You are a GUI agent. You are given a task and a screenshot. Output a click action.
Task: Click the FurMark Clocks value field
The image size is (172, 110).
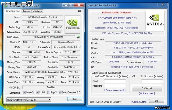pos(133,52)
